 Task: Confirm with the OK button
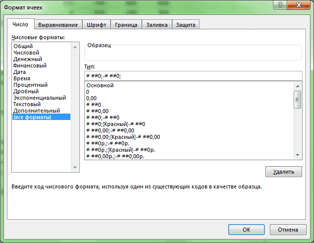[246, 230]
